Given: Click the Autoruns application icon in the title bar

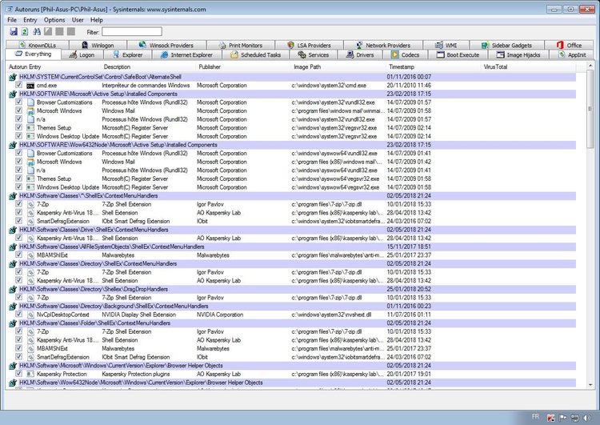Looking at the screenshot, I should tap(9, 9).
